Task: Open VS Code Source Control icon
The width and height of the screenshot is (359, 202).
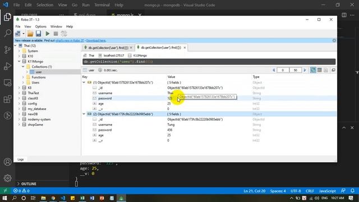Action: tap(7, 50)
